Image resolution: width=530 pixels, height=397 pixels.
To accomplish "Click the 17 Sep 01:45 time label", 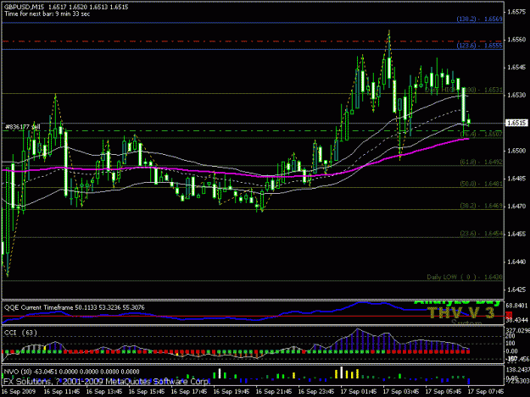I will [359, 392].
